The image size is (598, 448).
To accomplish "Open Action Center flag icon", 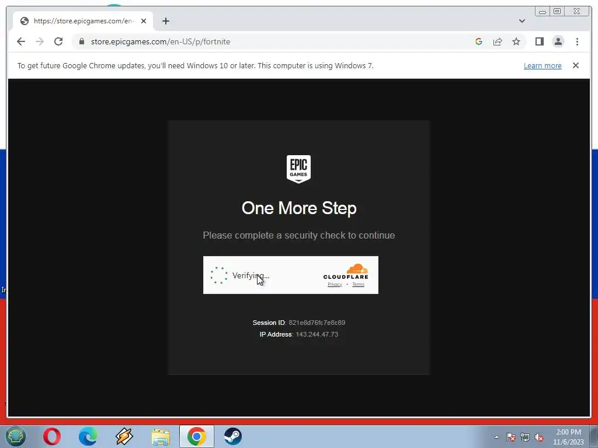I will [510, 437].
